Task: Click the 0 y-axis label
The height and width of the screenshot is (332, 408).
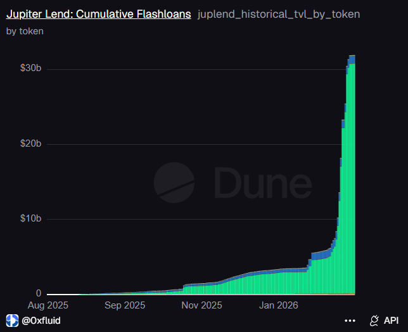Action: [x=39, y=293]
